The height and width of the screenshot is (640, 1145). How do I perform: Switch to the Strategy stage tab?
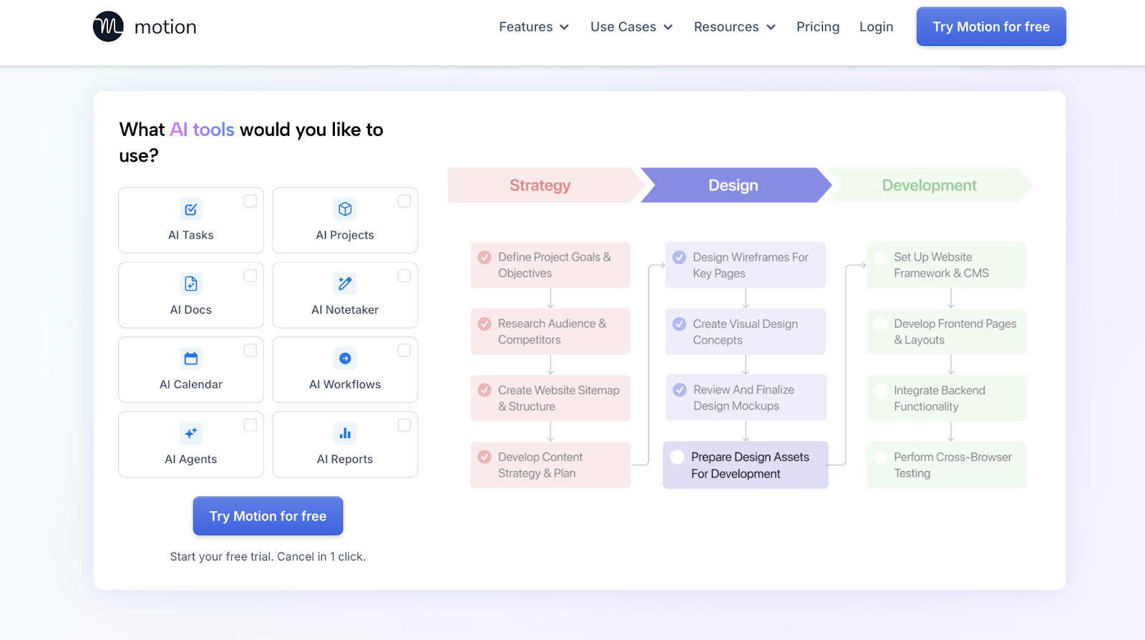(x=540, y=185)
